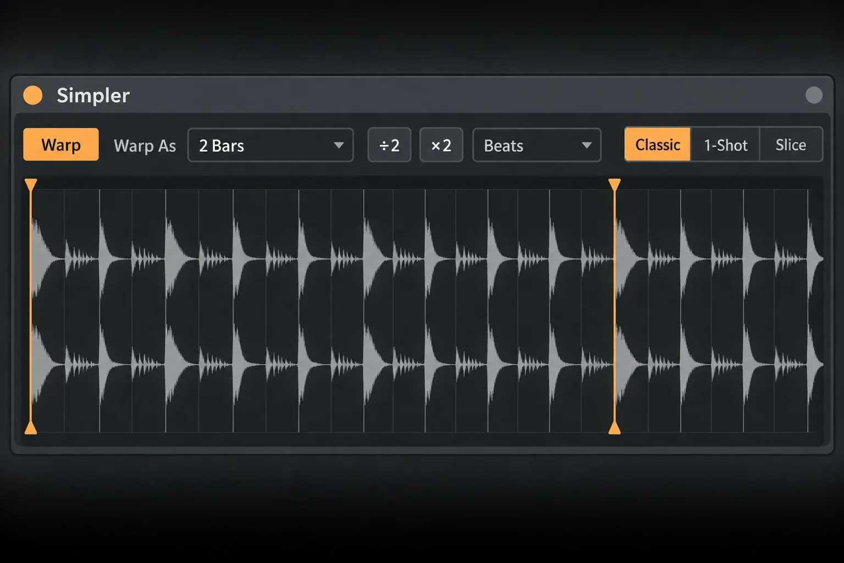The width and height of the screenshot is (844, 563).
Task: Click the Simpler device title
Action: (93, 96)
